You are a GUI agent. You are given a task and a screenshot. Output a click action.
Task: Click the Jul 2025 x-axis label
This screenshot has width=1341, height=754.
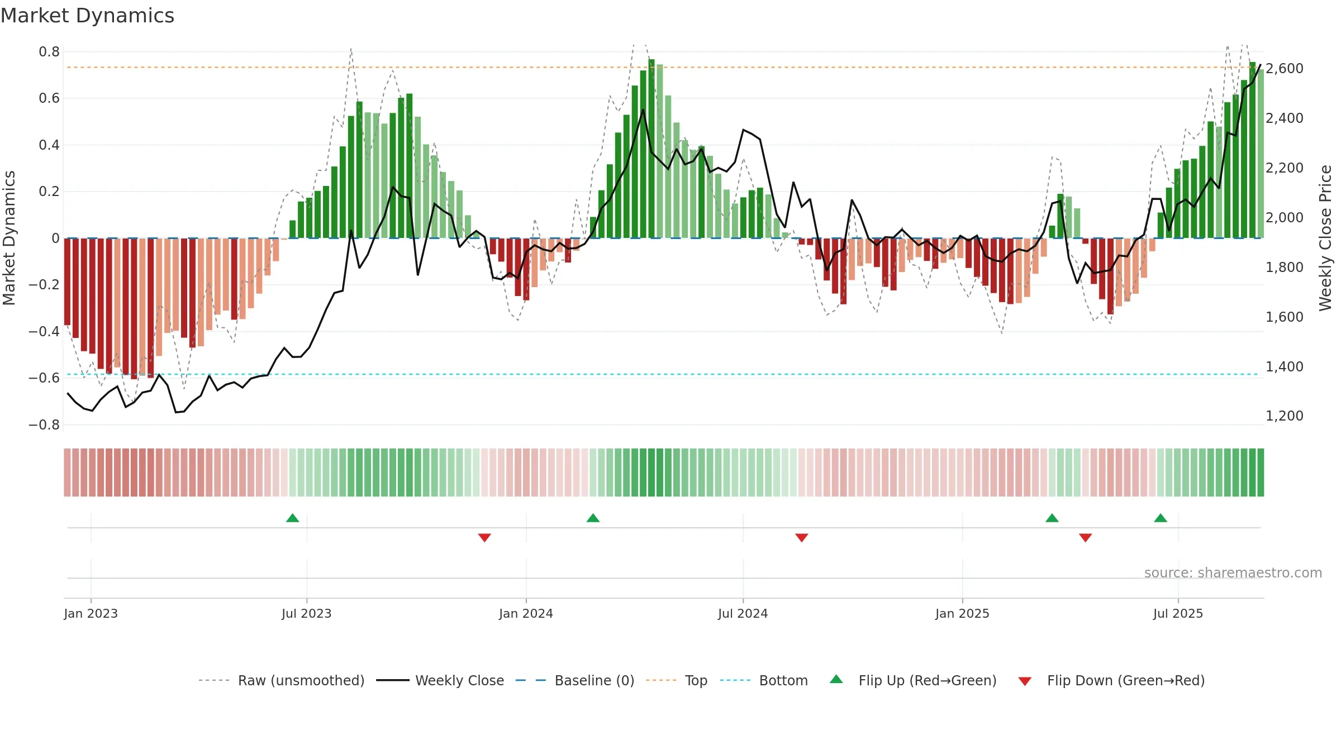(1178, 613)
